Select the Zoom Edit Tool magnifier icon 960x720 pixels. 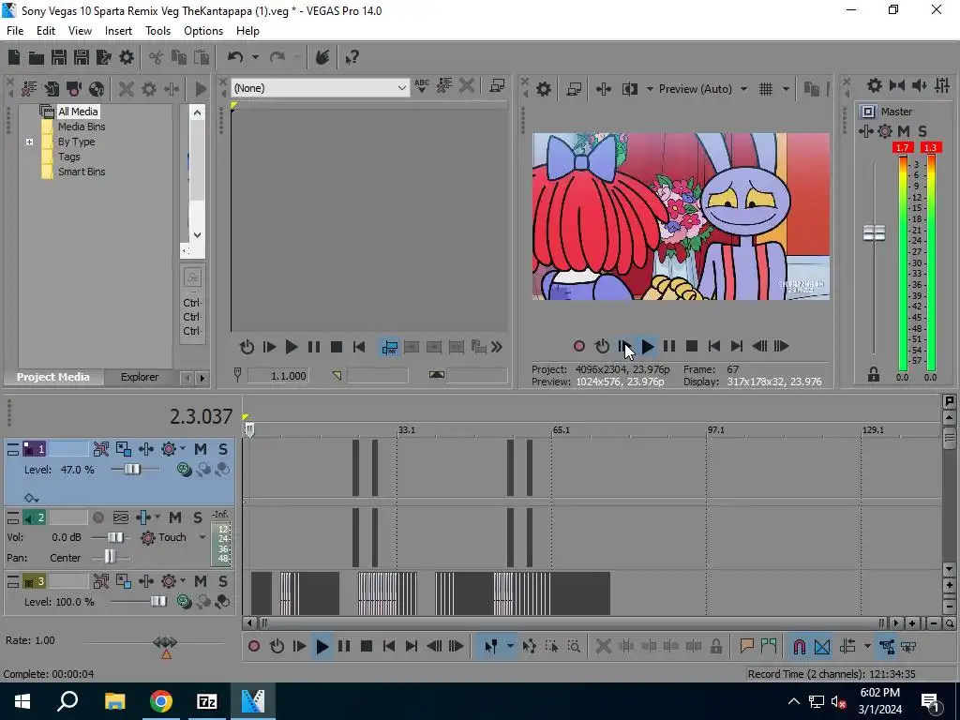tap(574, 647)
